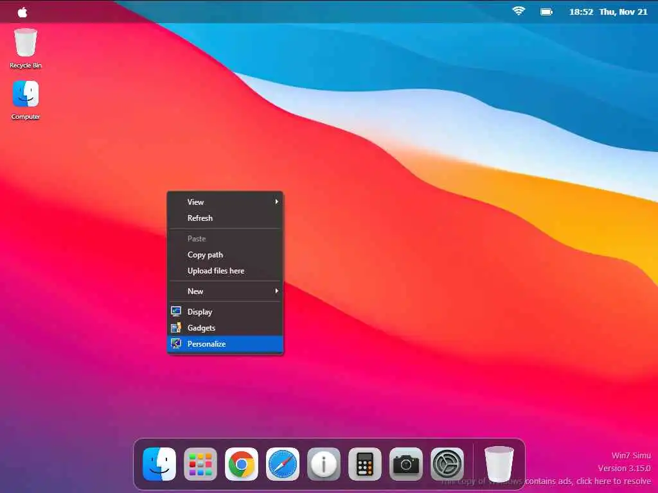Check the Wi-Fi status icon
This screenshot has width=658, height=493.
[519, 12]
